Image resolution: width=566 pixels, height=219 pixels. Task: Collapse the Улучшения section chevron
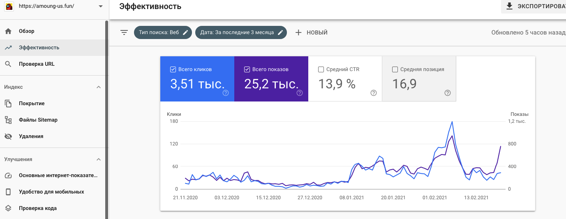pos(98,159)
